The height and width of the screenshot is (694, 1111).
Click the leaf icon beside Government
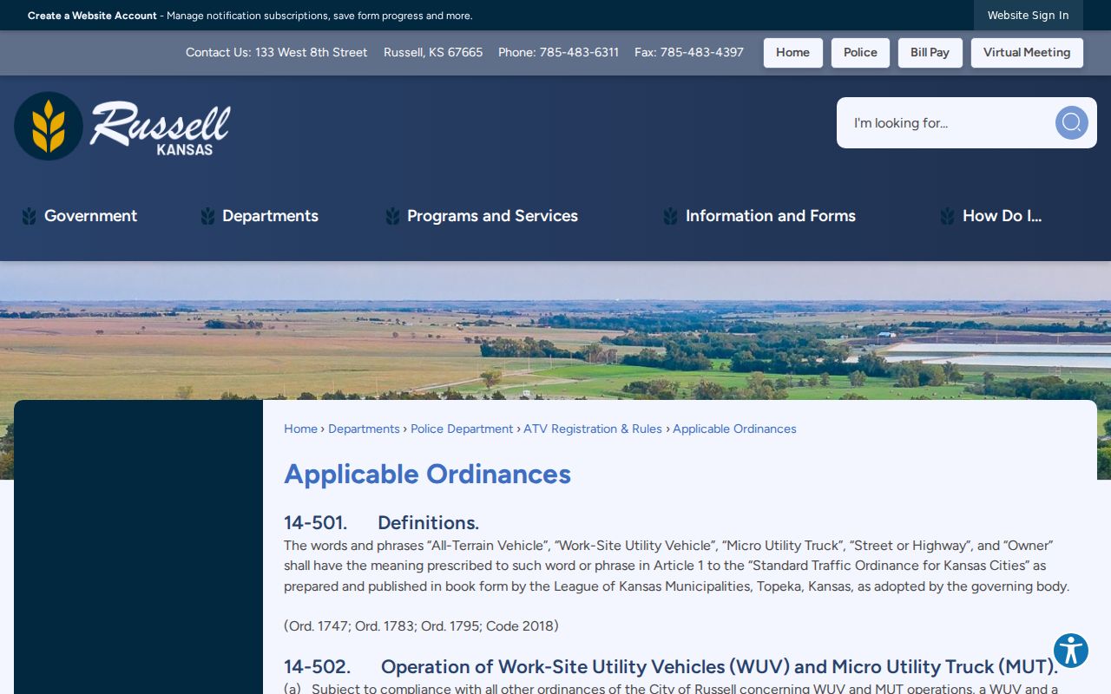(x=30, y=216)
